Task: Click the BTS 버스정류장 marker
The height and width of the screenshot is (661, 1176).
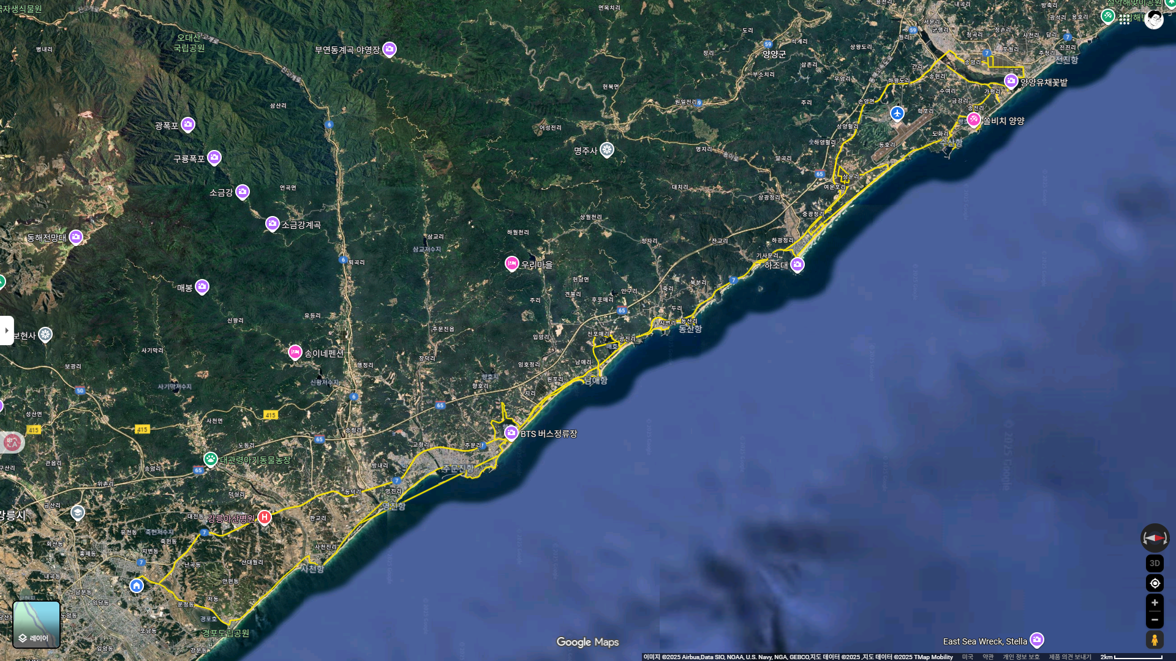Action: coord(511,433)
